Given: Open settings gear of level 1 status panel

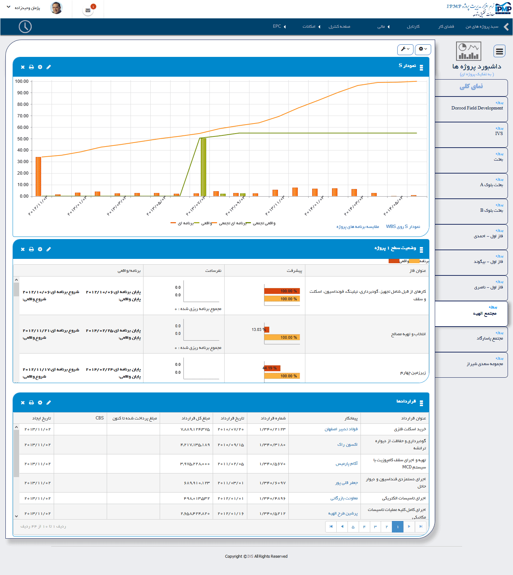Looking at the screenshot, I should pos(40,249).
